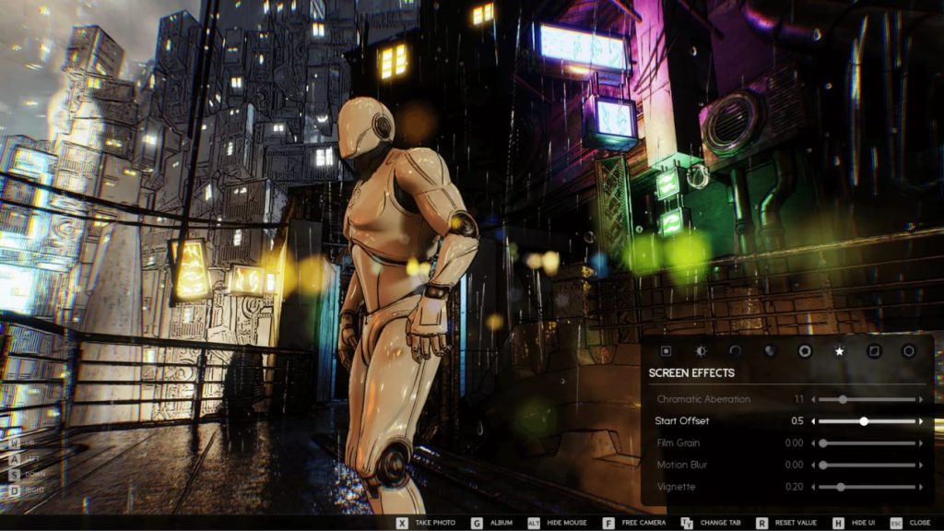This screenshot has width=944, height=531.
Task: Select the star Screen Effects tab icon
Action: [x=839, y=351]
